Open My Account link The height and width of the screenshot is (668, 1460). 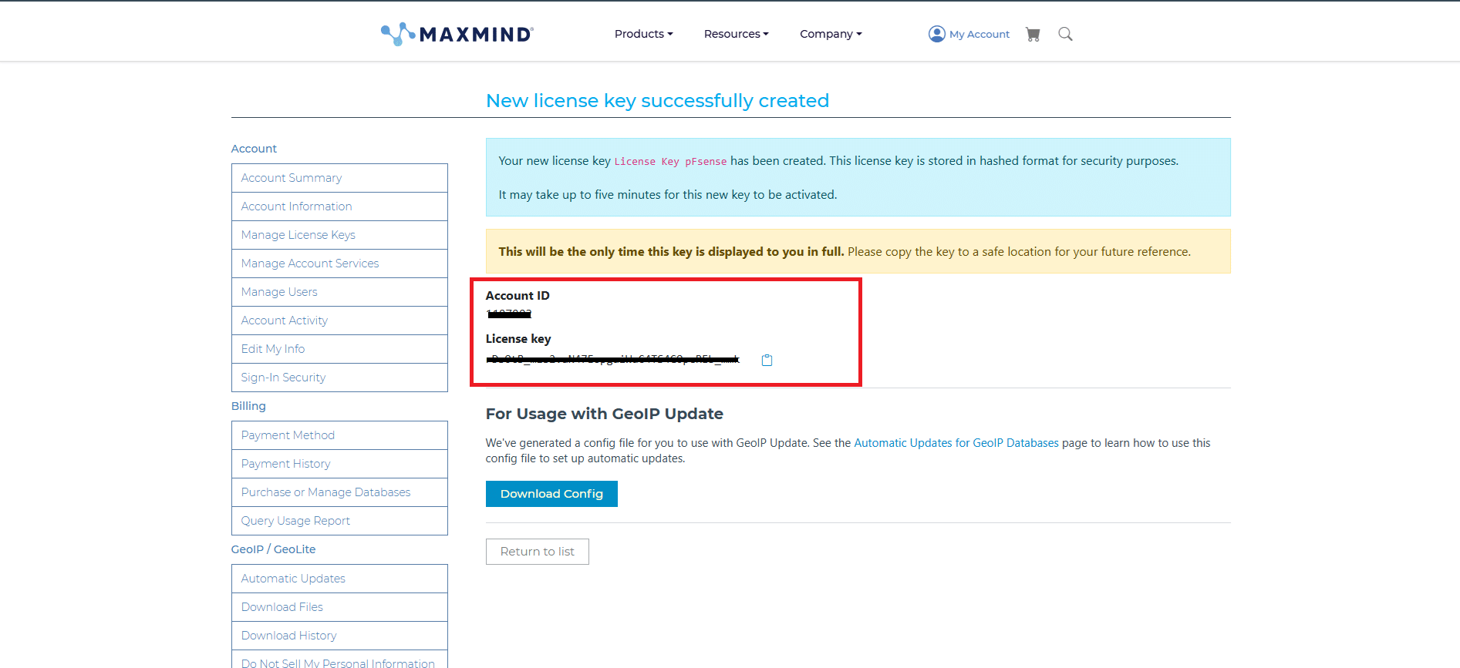point(969,34)
